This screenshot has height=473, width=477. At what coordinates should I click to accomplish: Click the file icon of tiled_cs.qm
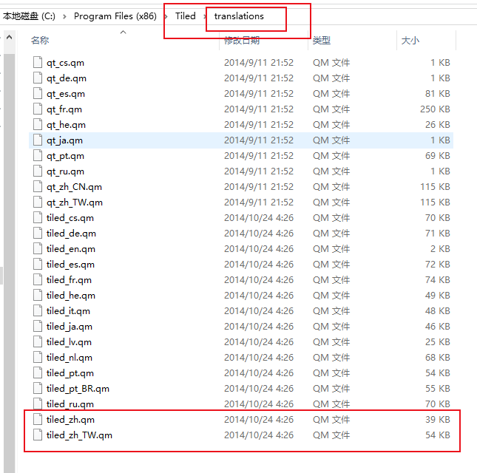click(38, 217)
